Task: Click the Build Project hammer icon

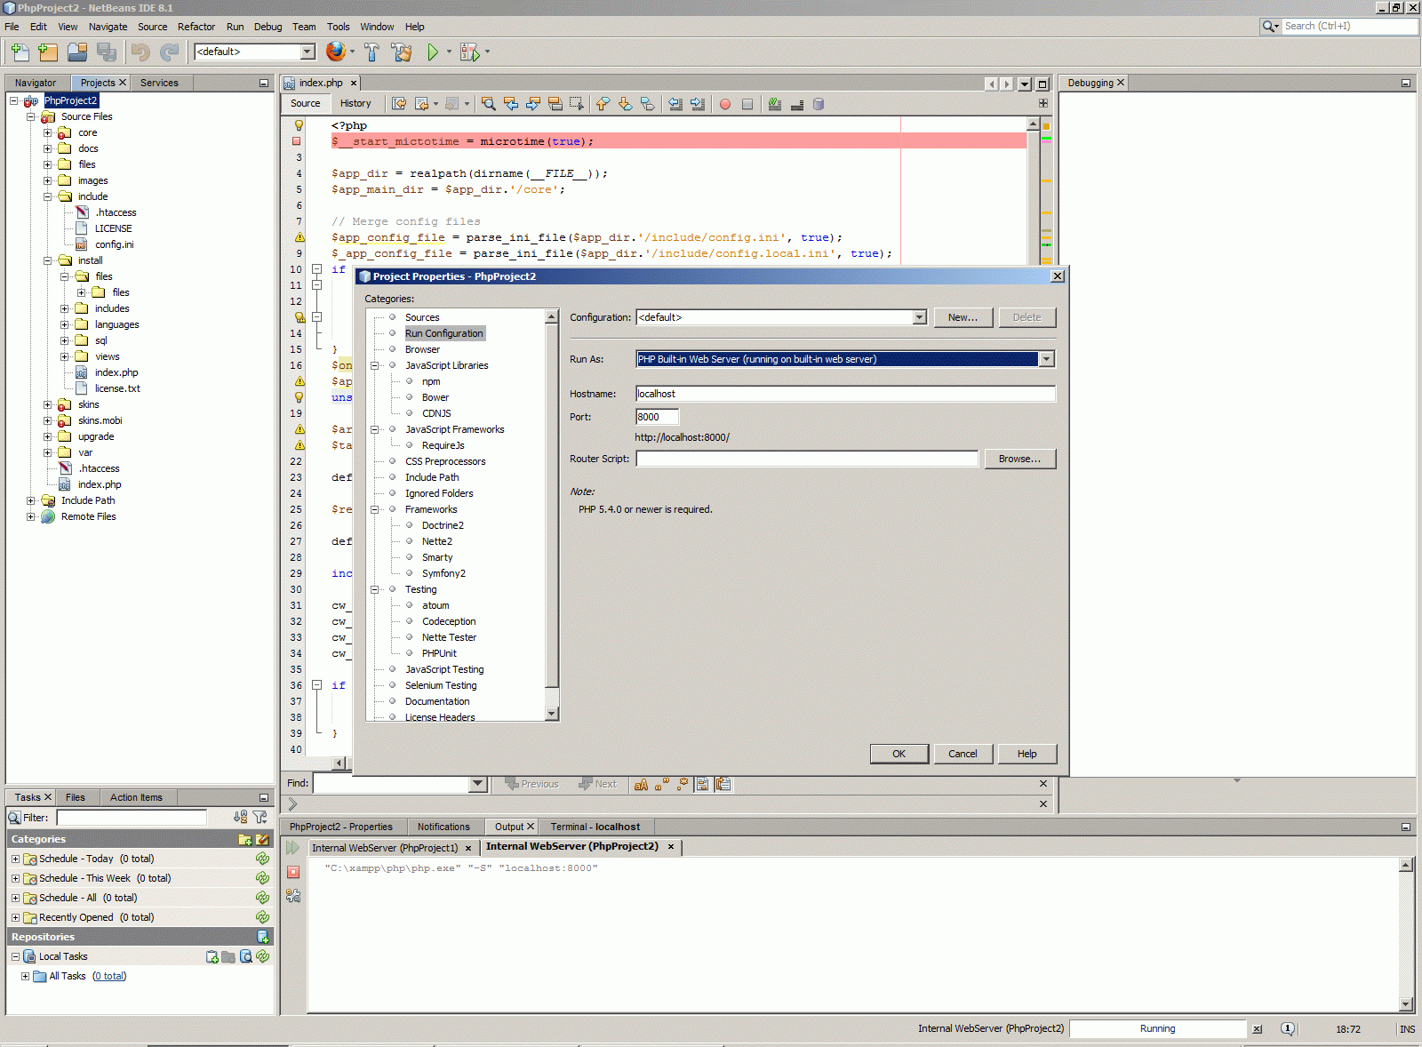Action: (371, 52)
